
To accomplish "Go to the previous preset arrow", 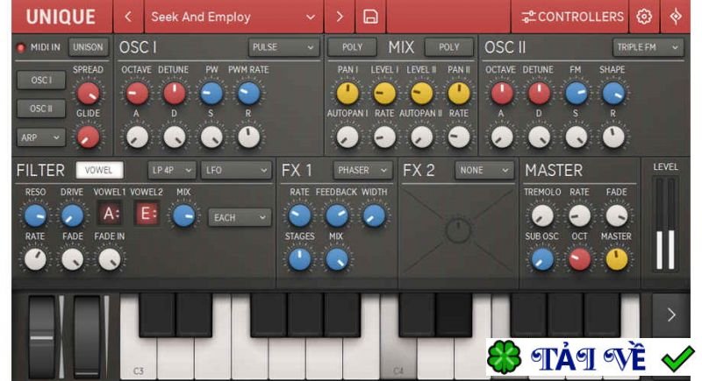I will 128,17.
